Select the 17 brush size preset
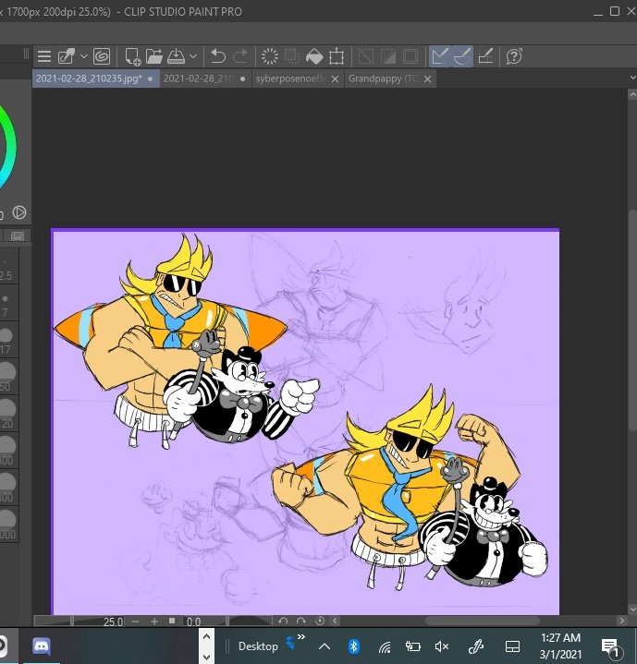 coord(6,341)
